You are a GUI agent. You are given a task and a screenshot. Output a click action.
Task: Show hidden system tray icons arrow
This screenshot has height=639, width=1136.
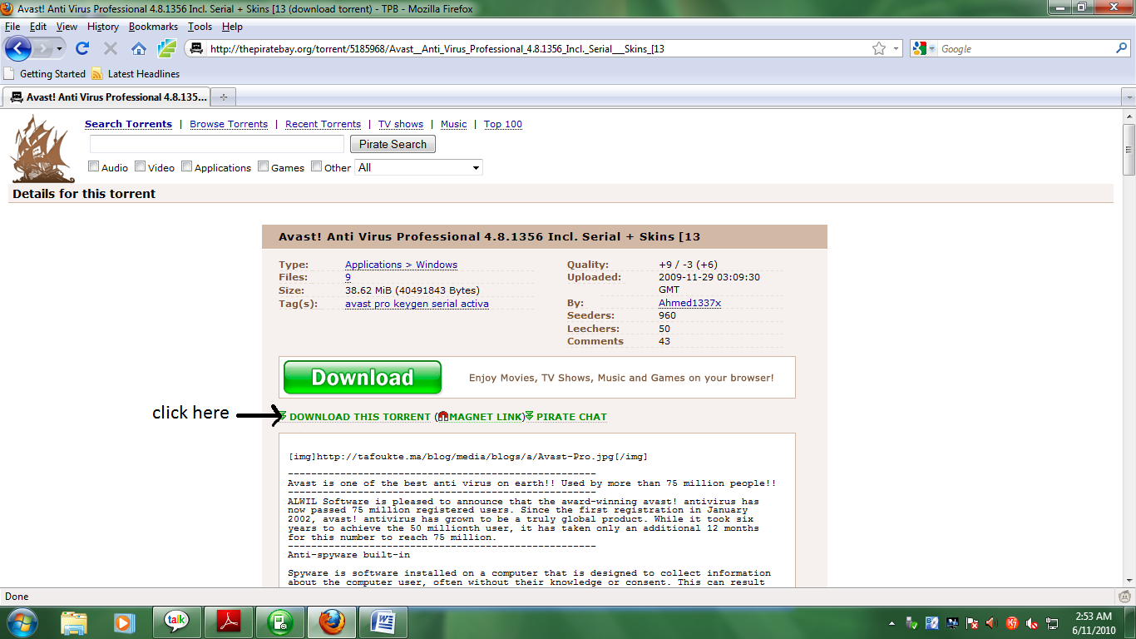pyautogui.click(x=892, y=622)
